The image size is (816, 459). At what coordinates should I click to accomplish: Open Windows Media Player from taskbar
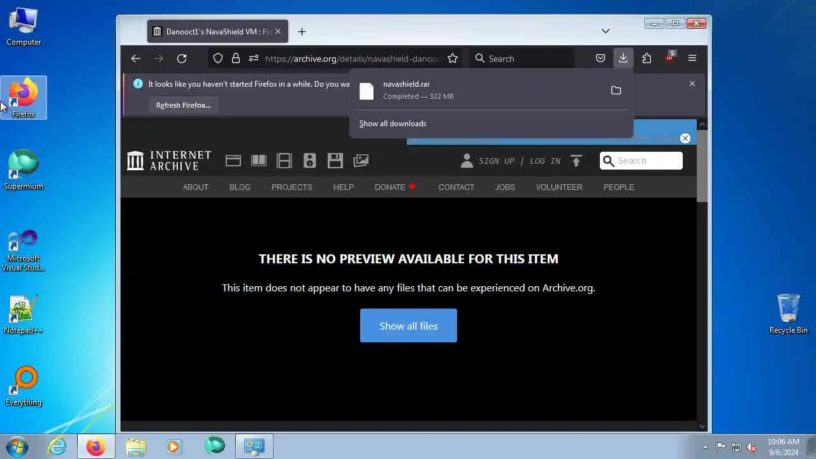point(174,446)
